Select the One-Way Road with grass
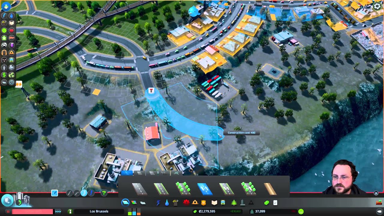 point(227,189)
